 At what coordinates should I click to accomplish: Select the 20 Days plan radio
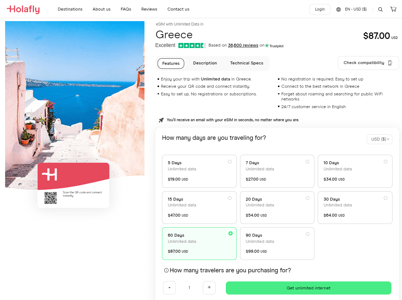308,198
